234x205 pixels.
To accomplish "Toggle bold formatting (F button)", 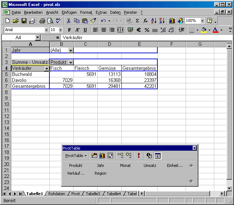I will [x=70, y=30].
